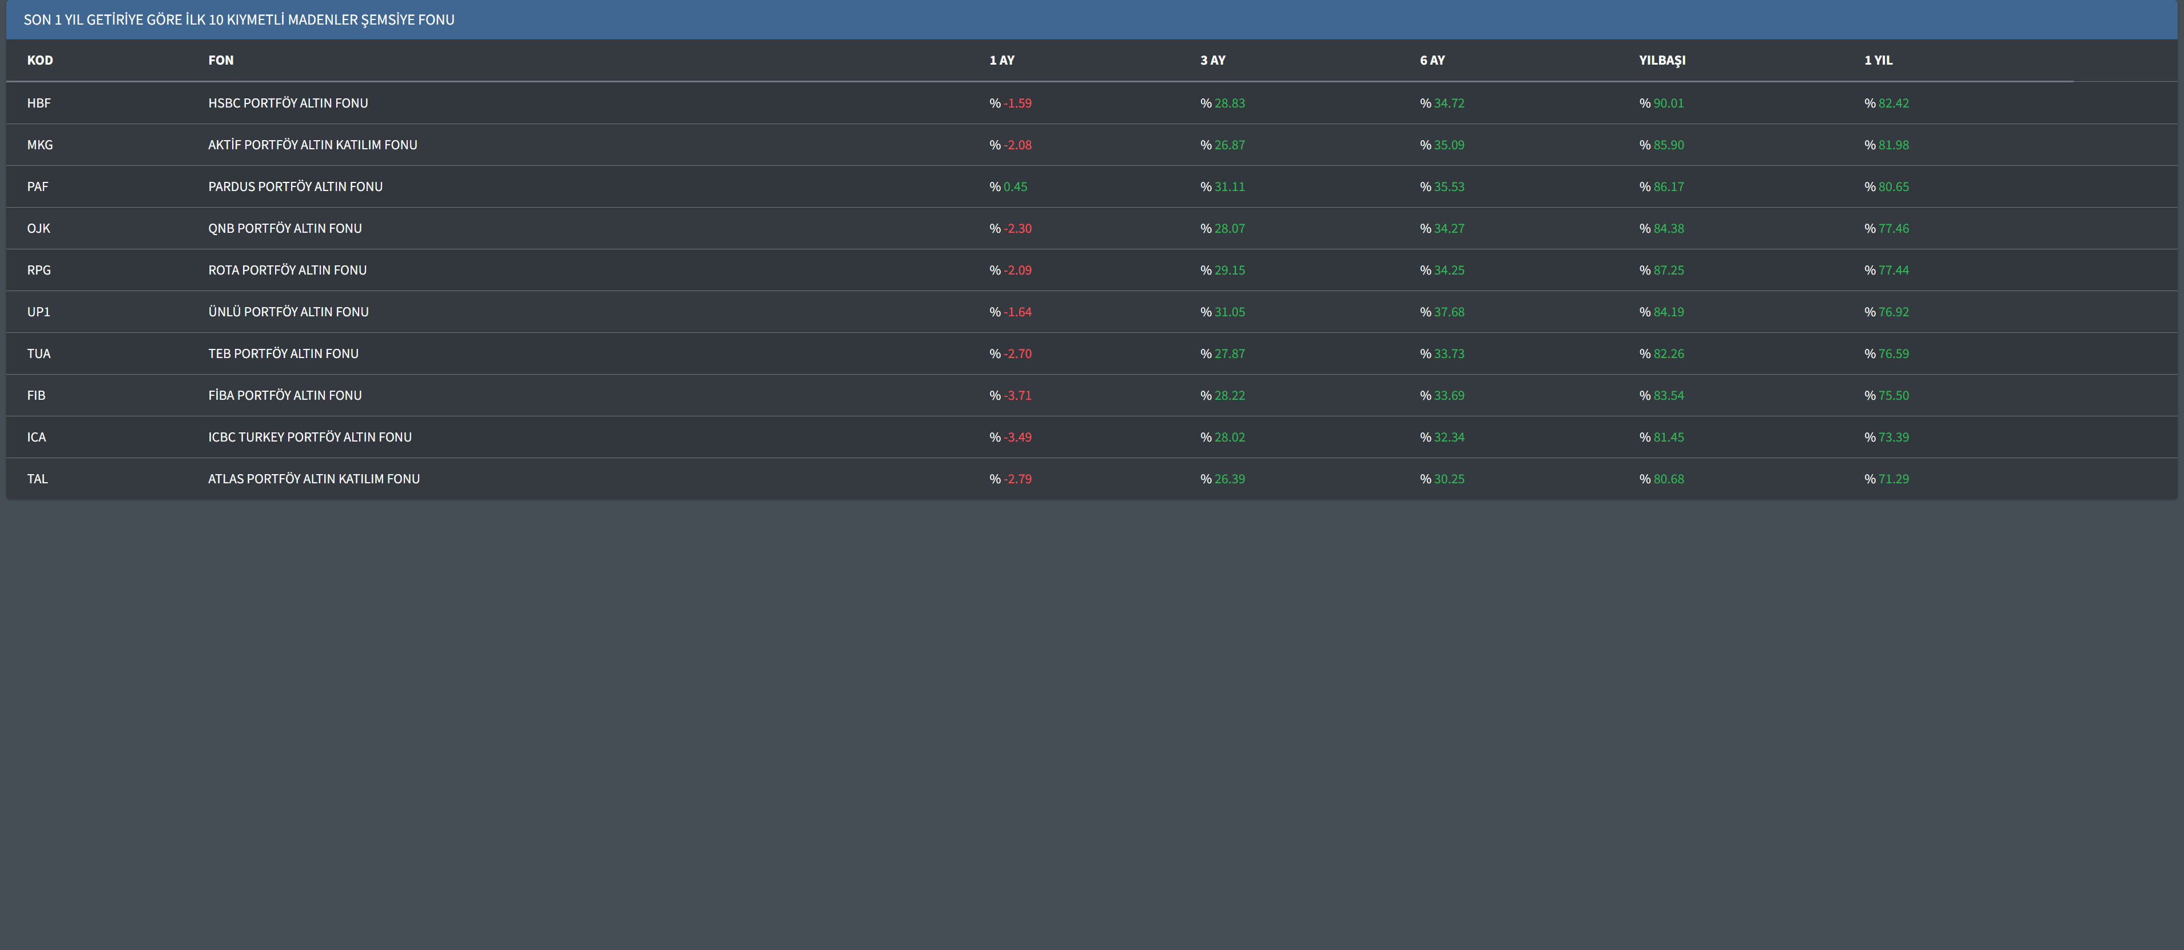Open ATLAS PORTFÖY ALTIN KATILIM FONU
This screenshot has height=950, width=2184.
(x=314, y=479)
